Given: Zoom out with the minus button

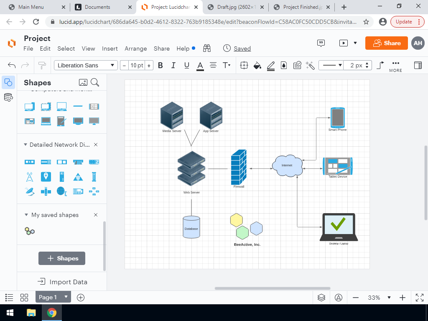Looking at the screenshot, I should coord(356,298).
